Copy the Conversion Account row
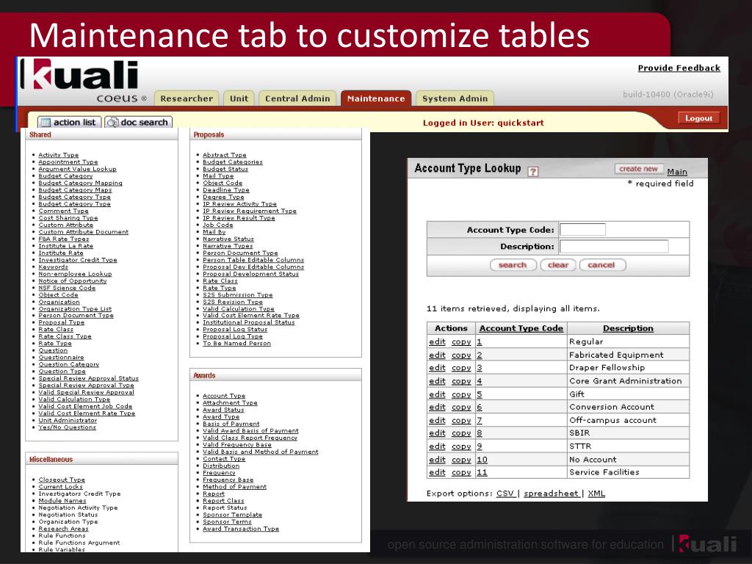Viewport: 752px width, 564px height. pyautogui.click(x=461, y=407)
